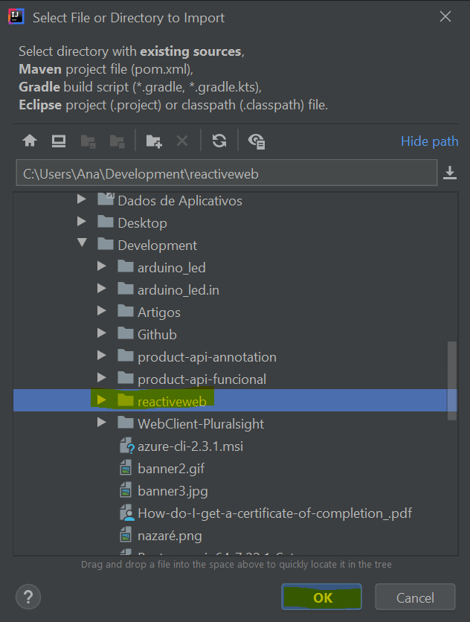Viewport: 470px width, 622px height.
Task: Collapse the Development folder
Action: (82, 243)
